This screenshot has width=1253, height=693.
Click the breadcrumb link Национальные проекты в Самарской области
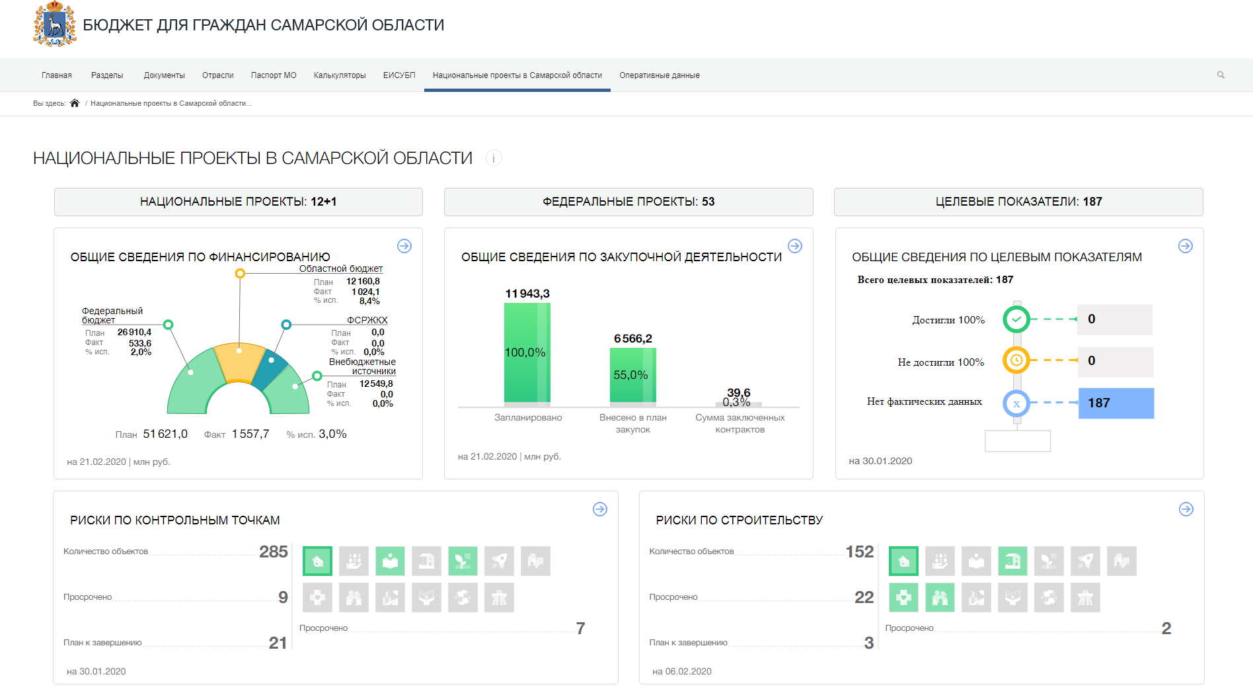(x=171, y=103)
